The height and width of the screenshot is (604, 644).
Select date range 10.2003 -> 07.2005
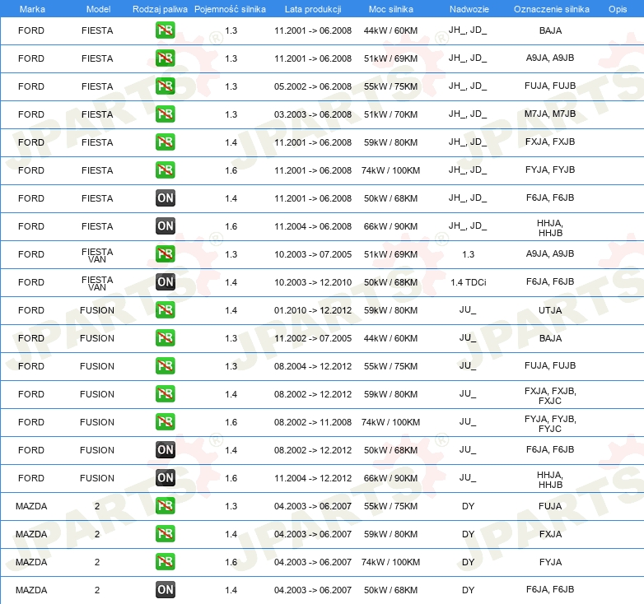[313, 254]
